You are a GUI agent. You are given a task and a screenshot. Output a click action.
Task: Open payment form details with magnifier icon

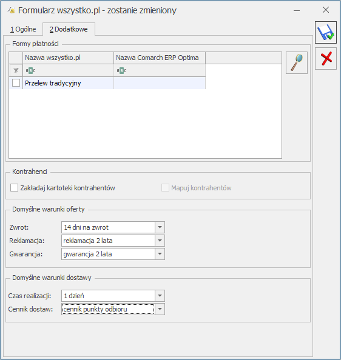point(297,62)
